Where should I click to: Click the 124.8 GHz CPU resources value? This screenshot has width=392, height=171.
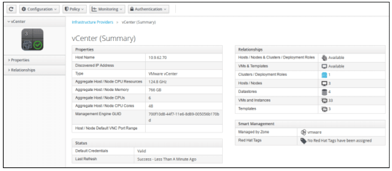157,82
